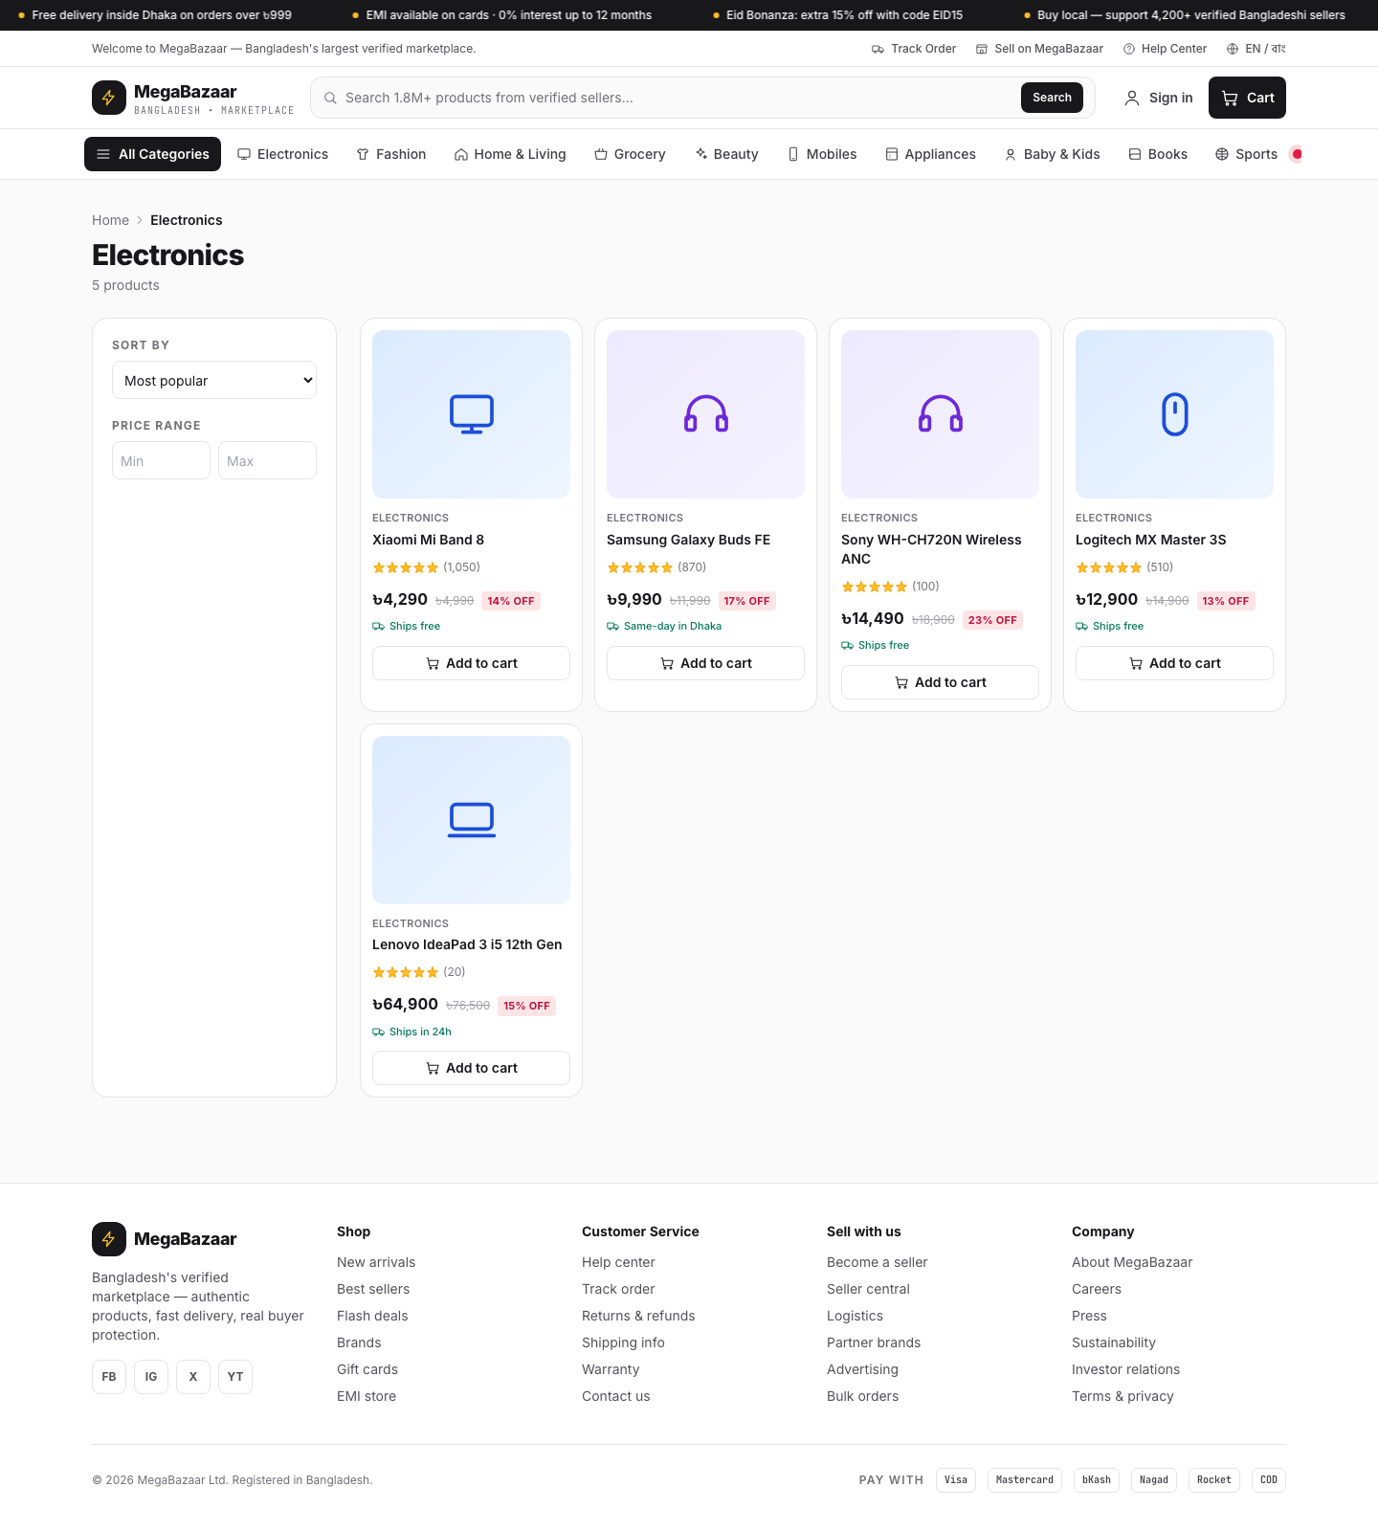
Task: Click the Min price input
Action: coord(161,460)
